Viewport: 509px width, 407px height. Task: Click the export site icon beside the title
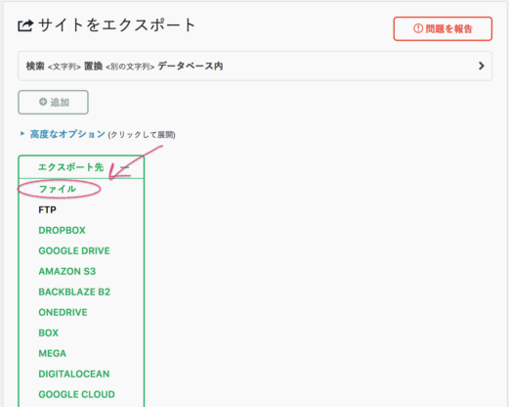point(25,25)
